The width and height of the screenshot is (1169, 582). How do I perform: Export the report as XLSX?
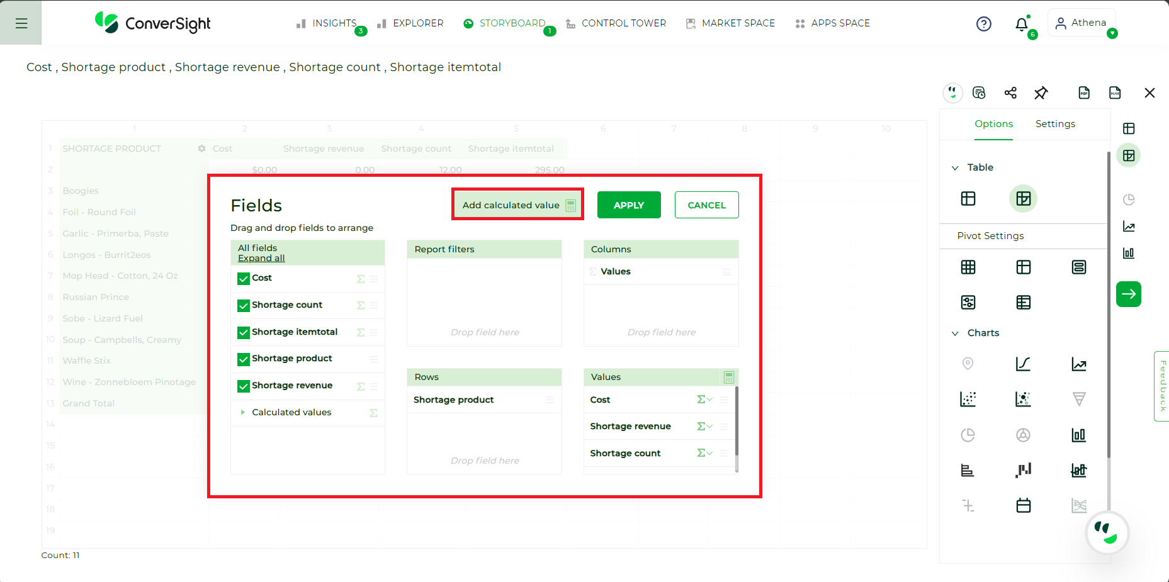click(1115, 92)
